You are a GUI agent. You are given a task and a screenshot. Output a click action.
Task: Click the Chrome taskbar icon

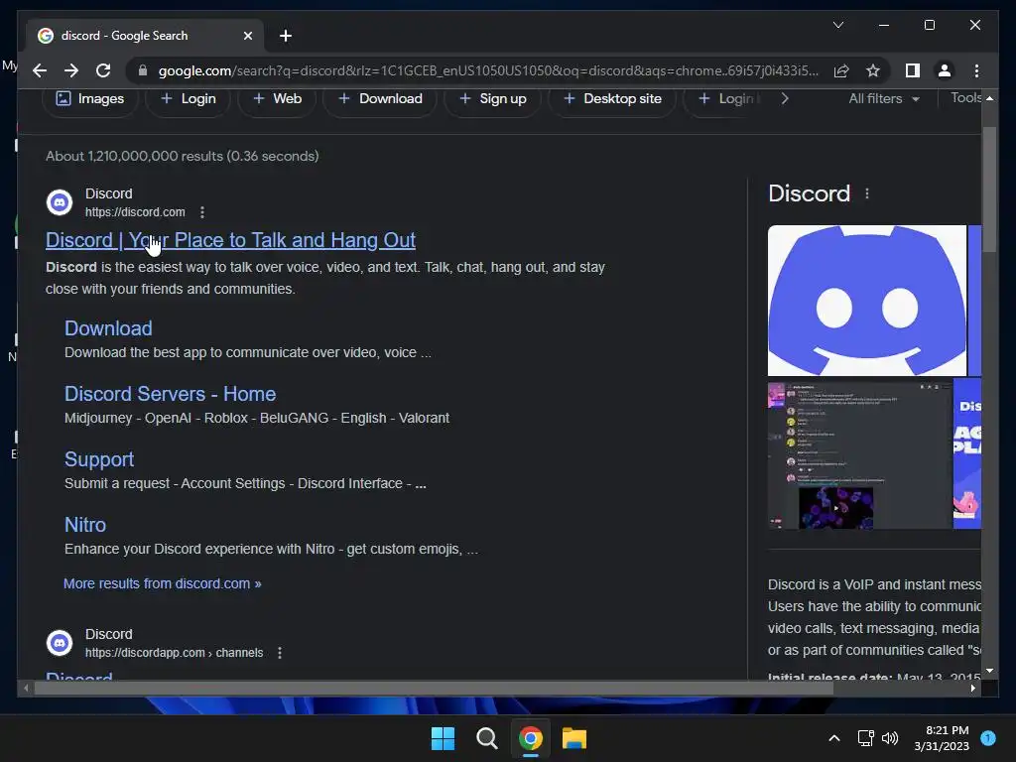click(531, 738)
